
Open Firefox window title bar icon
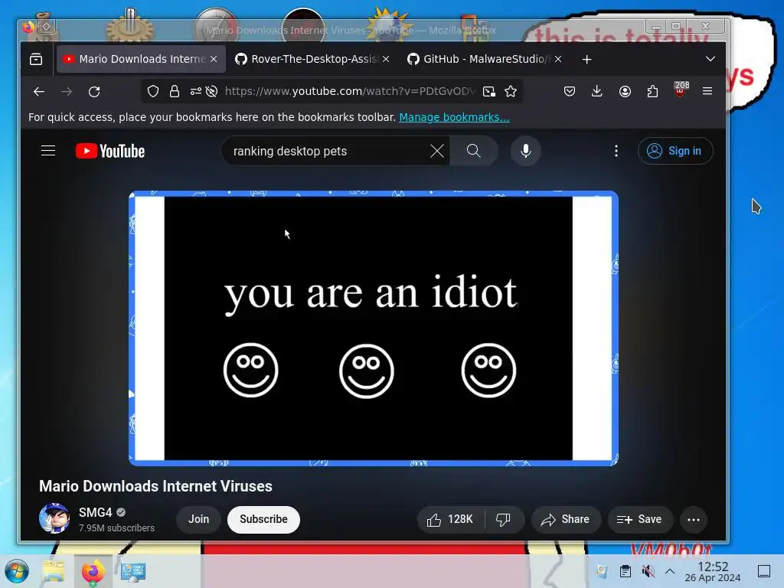coord(28,27)
